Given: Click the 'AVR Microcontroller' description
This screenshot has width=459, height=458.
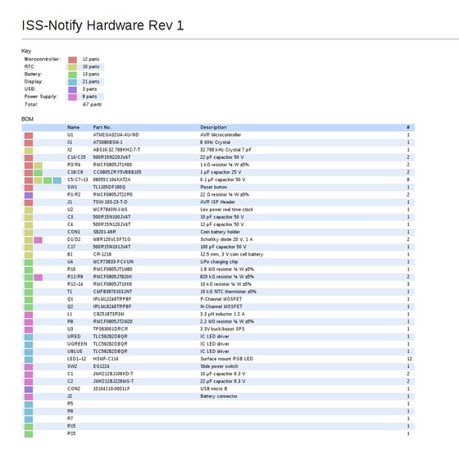Looking at the screenshot, I should [220, 135].
